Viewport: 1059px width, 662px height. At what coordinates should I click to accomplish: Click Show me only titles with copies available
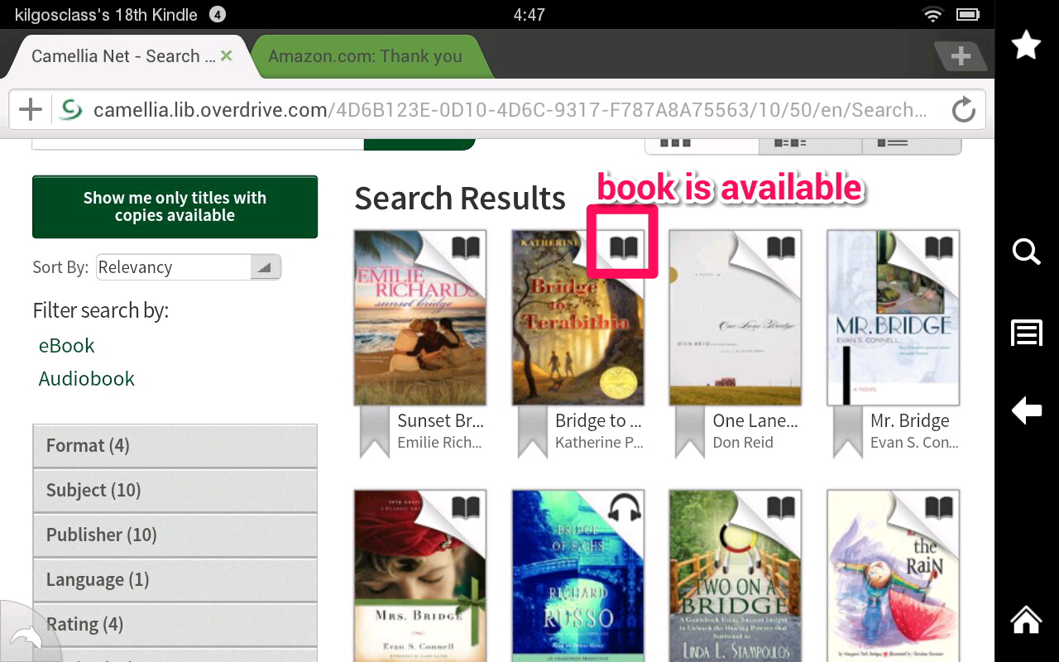point(175,206)
